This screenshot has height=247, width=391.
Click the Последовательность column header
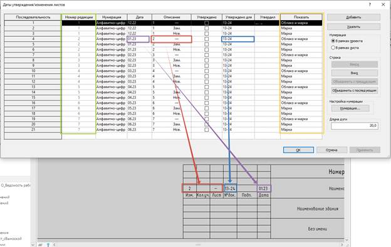(x=33, y=17)
